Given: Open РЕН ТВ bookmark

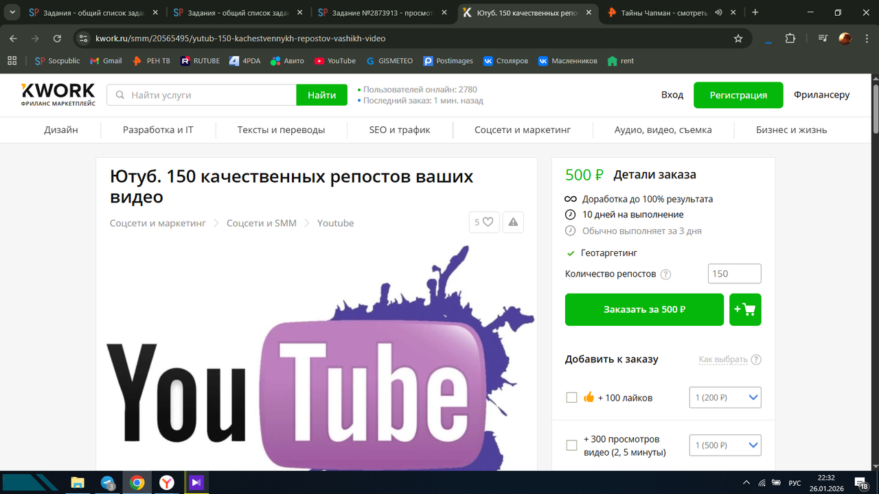Looking at the screenshot, I should click(151, 61).
